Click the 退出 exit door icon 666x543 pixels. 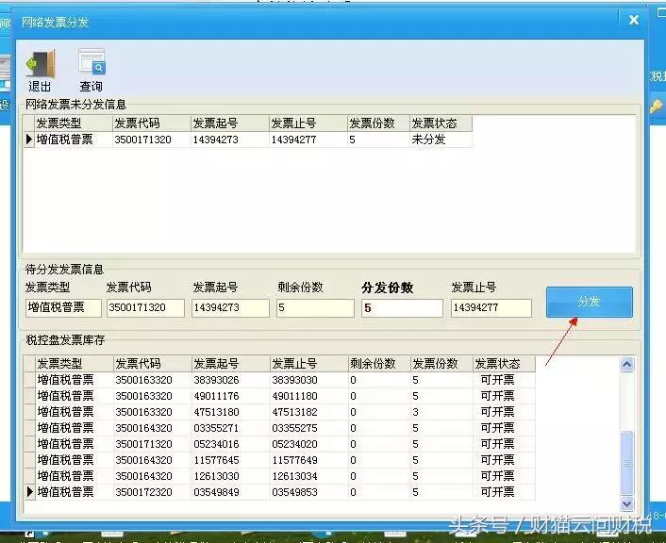pos(41,64)
